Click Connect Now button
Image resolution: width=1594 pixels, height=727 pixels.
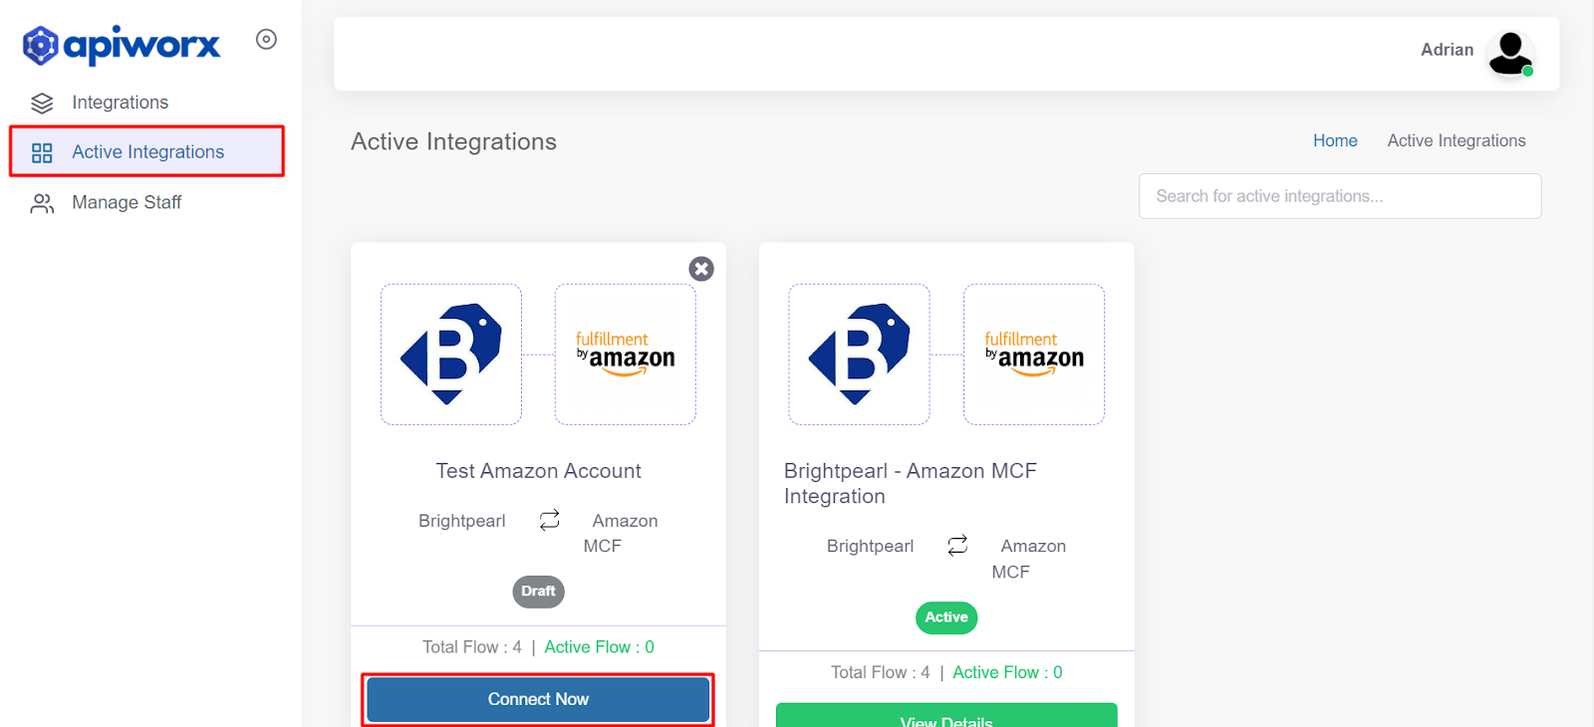tap(538, 699)
